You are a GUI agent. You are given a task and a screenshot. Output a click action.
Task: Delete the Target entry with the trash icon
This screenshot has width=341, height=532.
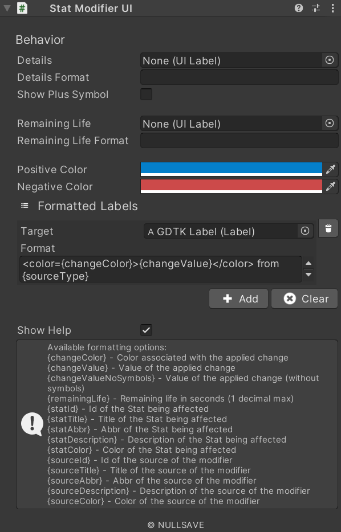tap(328, 228)
